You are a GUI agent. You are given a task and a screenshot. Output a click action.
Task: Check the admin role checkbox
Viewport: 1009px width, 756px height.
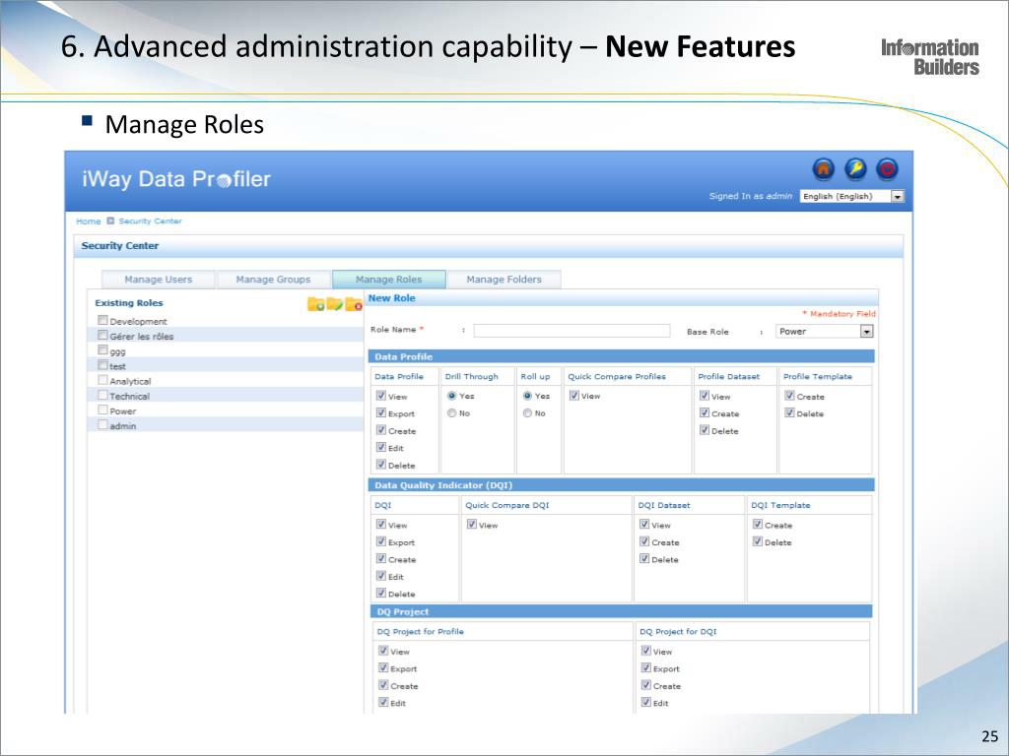click(x=102, y=424)
